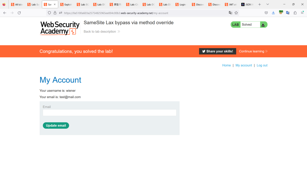Open a new tab with plus button
This screenshot has width=307, height=172.
click(260, 4)
